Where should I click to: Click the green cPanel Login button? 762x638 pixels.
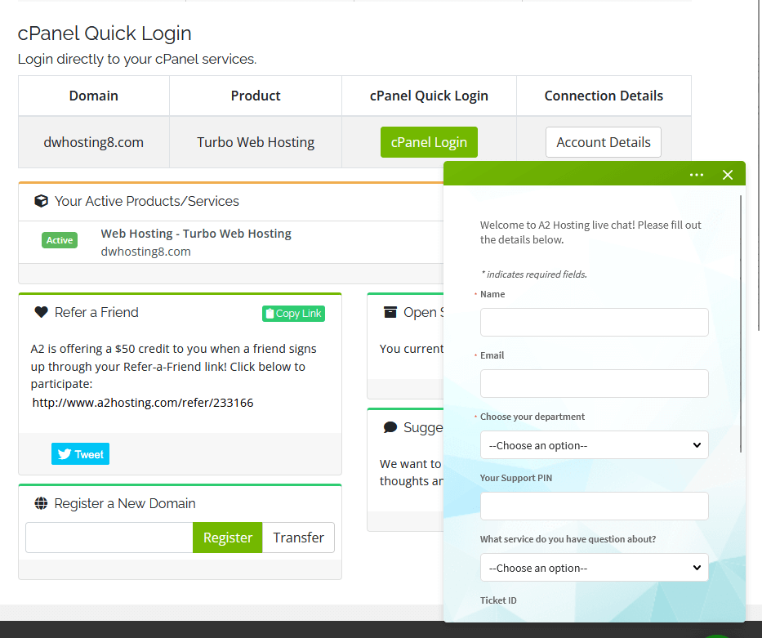pos(429,142)
